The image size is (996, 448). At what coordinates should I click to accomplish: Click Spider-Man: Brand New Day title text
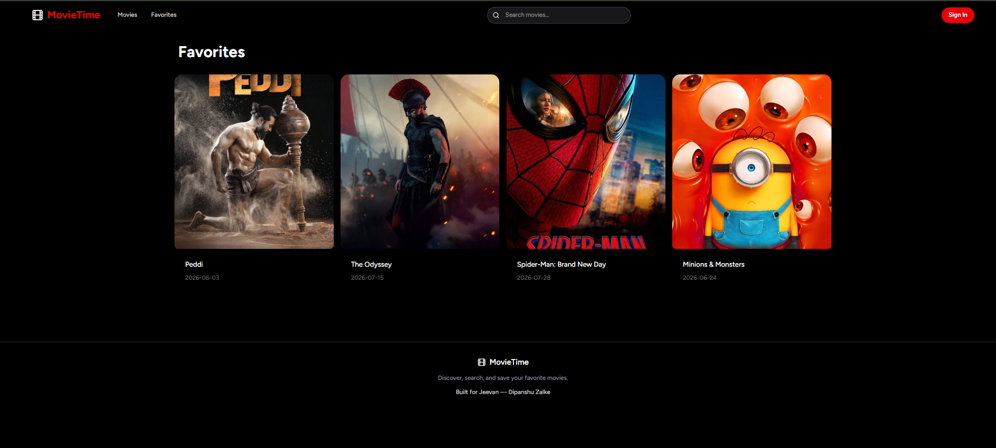click(x=561, y=265)
